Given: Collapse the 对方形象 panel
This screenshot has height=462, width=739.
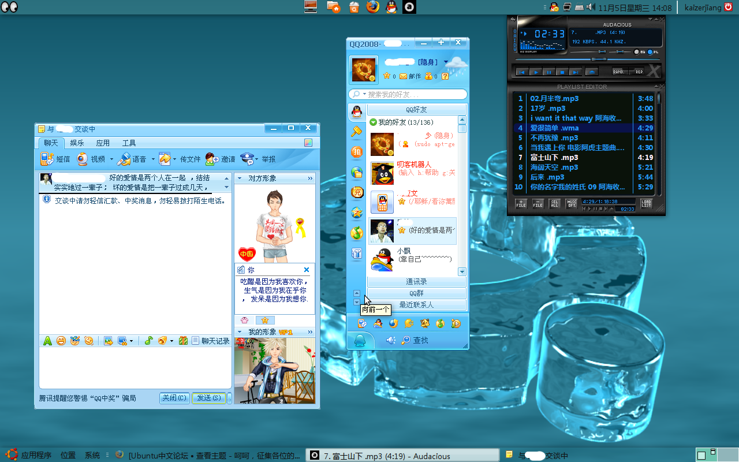Looking at the screenshot, I should pyautogui.click(x=239, y=178).
